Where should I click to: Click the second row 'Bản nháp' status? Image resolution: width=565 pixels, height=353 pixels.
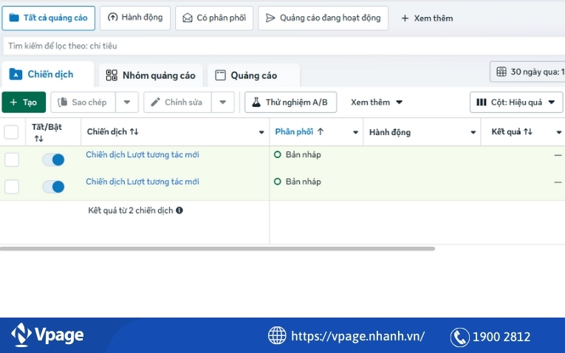[298, 182]
